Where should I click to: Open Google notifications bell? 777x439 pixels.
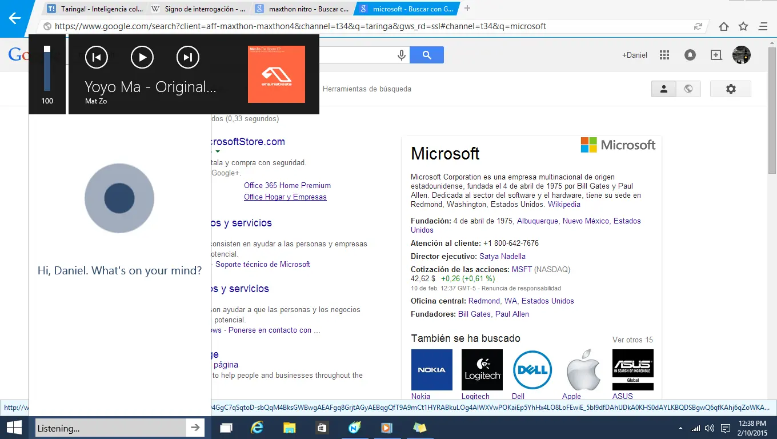(690, 55)
